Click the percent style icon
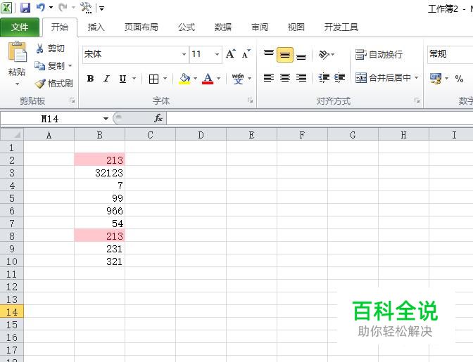 [x=459, y=79]
